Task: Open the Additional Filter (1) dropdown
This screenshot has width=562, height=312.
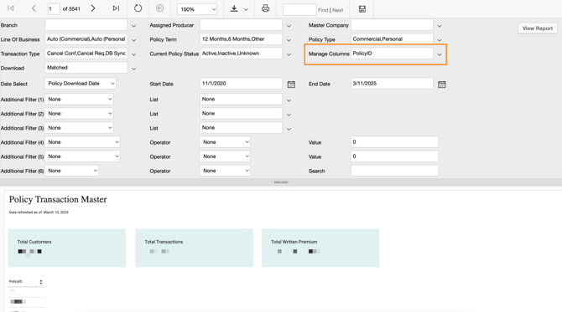Action: (x=79, y=99)
